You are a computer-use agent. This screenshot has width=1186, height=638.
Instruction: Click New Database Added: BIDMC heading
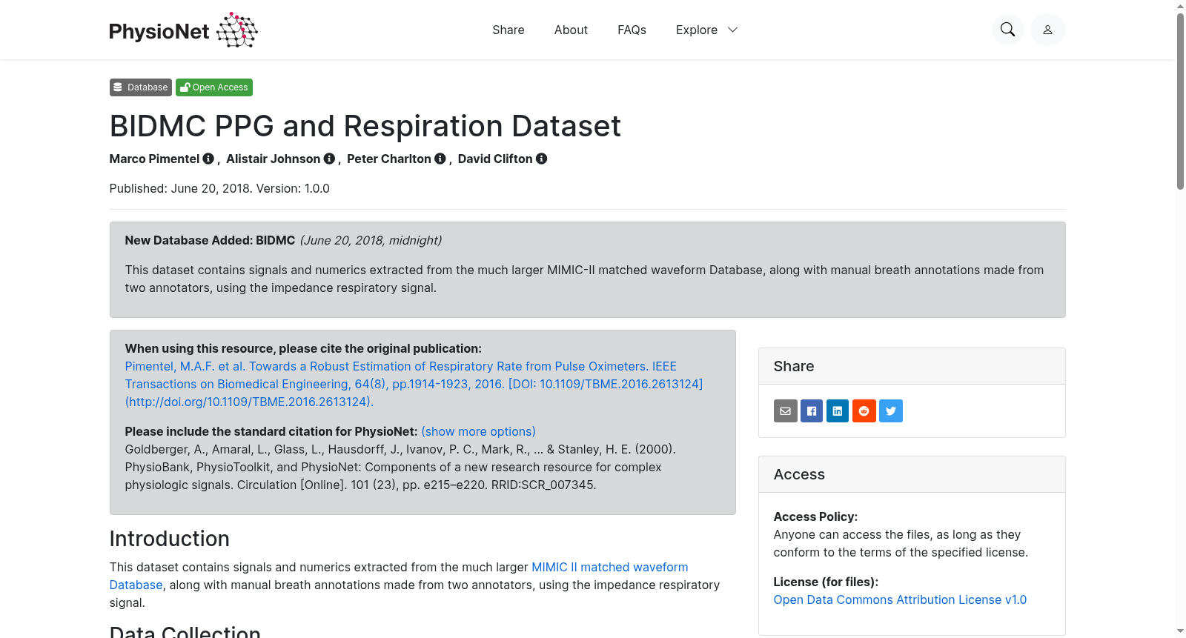coord(210,240)
